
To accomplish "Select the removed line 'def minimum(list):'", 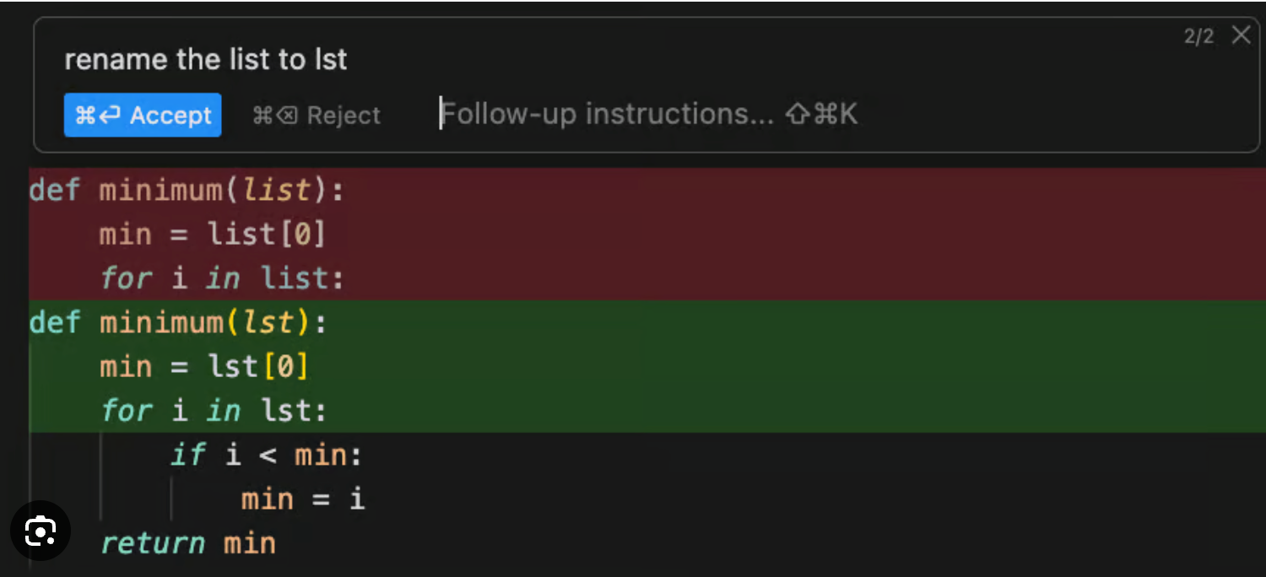I will tap(187, 191).
